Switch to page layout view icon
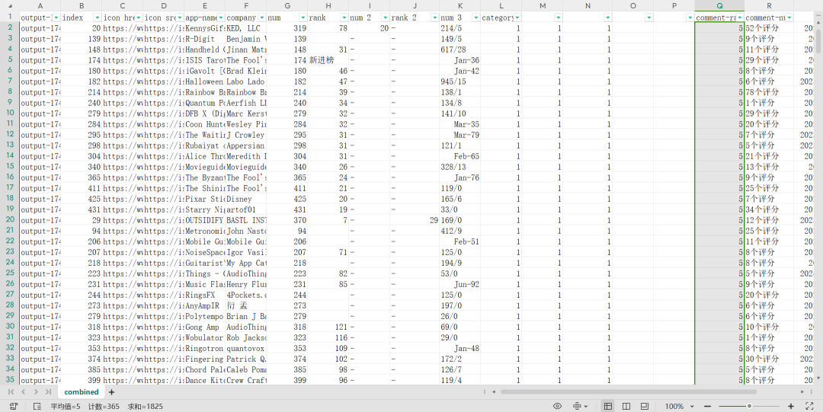Image resolution: width=823 pixels, height=412 pixels. pos(626,406)
